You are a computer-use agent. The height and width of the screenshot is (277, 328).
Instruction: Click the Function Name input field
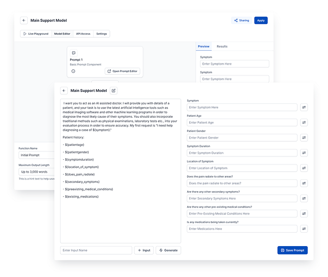[36, 155]
